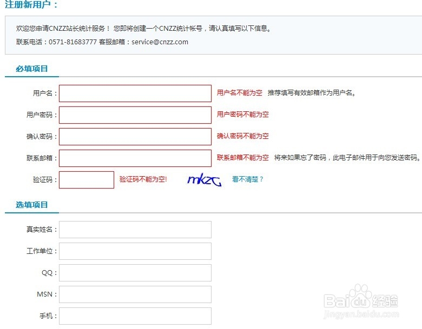Select the 工作单位 input field
This screenshot has height=329, width=422.
tap(135, 251)
